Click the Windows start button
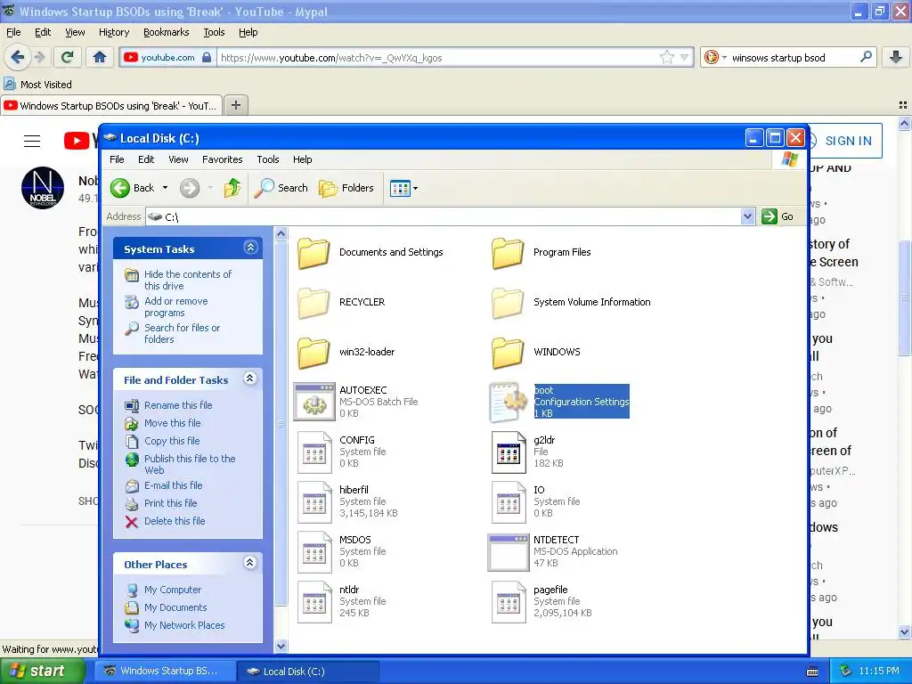This screenshot has width=912, height=684. click(42, 672)
